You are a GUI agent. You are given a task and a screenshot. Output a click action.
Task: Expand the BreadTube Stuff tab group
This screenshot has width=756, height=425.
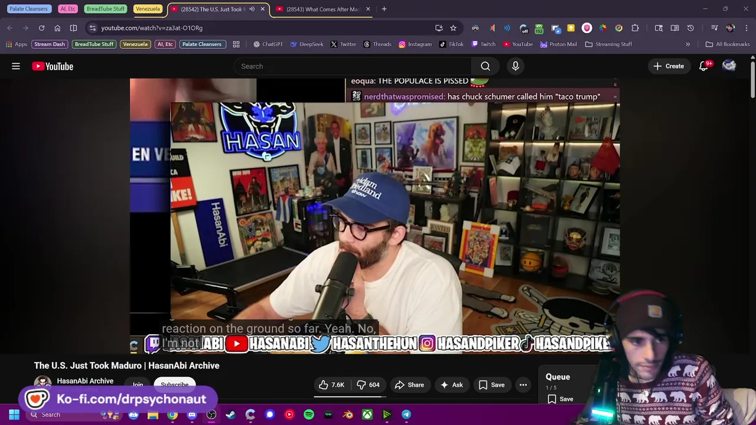(105, 9)
